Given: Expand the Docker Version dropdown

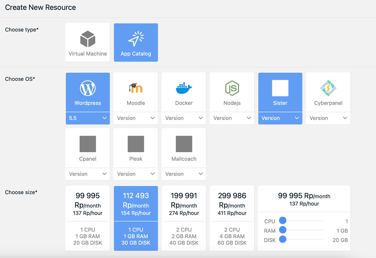Looking at the screenshot, I should 184,118.
